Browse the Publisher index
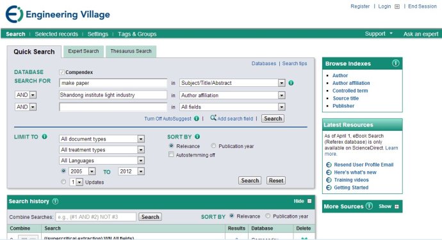 [x=343, y=106]
